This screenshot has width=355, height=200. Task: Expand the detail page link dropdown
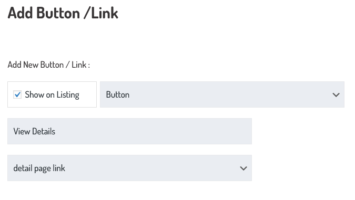[129, 168]
